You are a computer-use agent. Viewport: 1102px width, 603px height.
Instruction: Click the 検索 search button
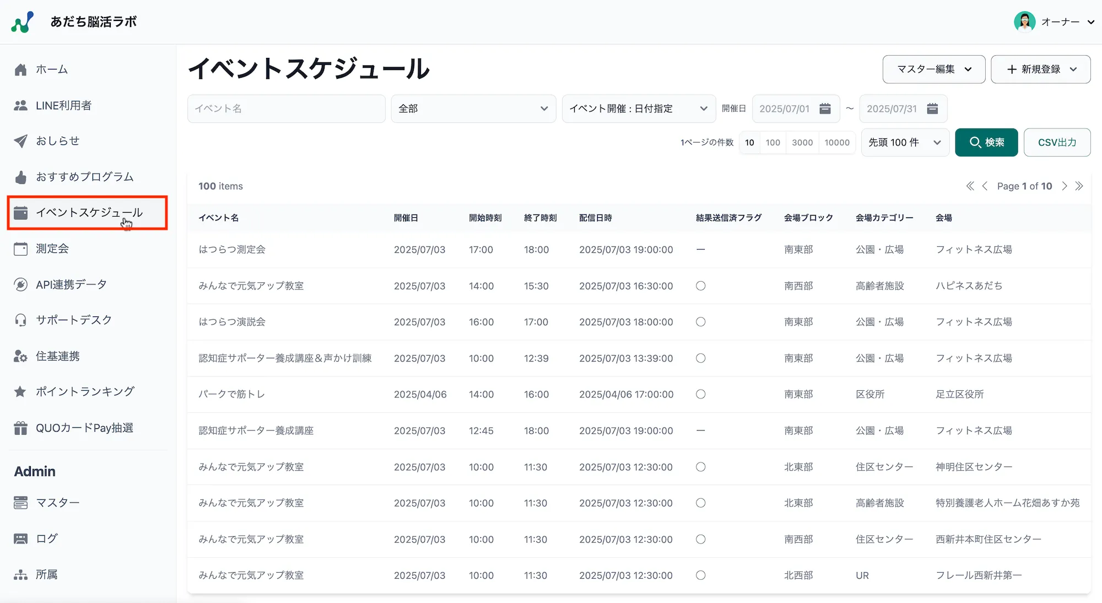986,142
